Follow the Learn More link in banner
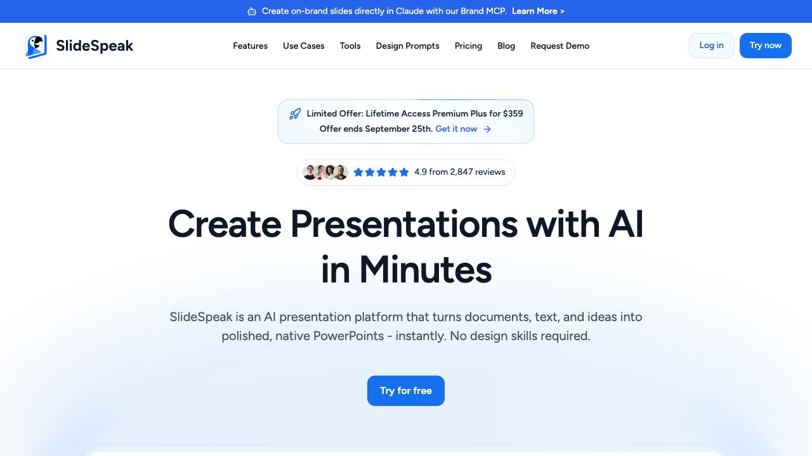The width and height of the screenshot is (812, 456). pos(538,11)
